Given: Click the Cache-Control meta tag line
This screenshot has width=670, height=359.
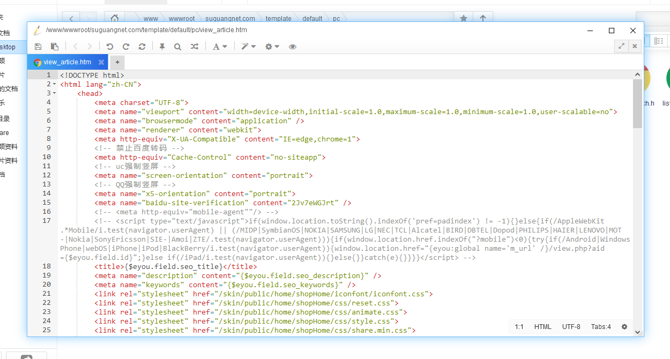Looking at the screenshot, I should click(x=210, y=157).
